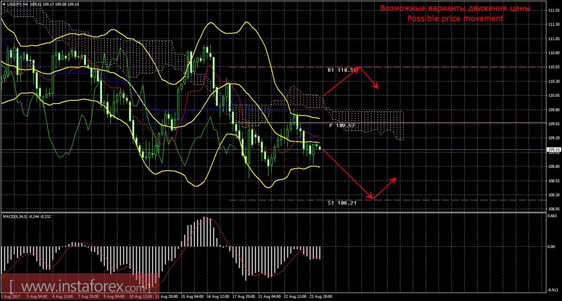Viewport: 562px width, 301px height.
Task: Select the R1 110.5 resistance level label
Action: coord(342,70)
